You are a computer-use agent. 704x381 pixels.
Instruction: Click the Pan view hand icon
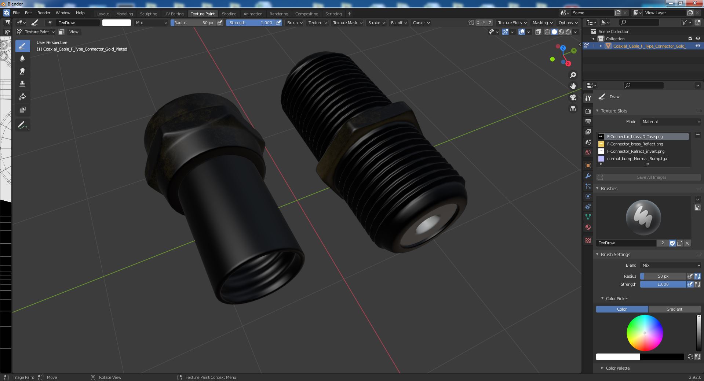coord(573,86)
